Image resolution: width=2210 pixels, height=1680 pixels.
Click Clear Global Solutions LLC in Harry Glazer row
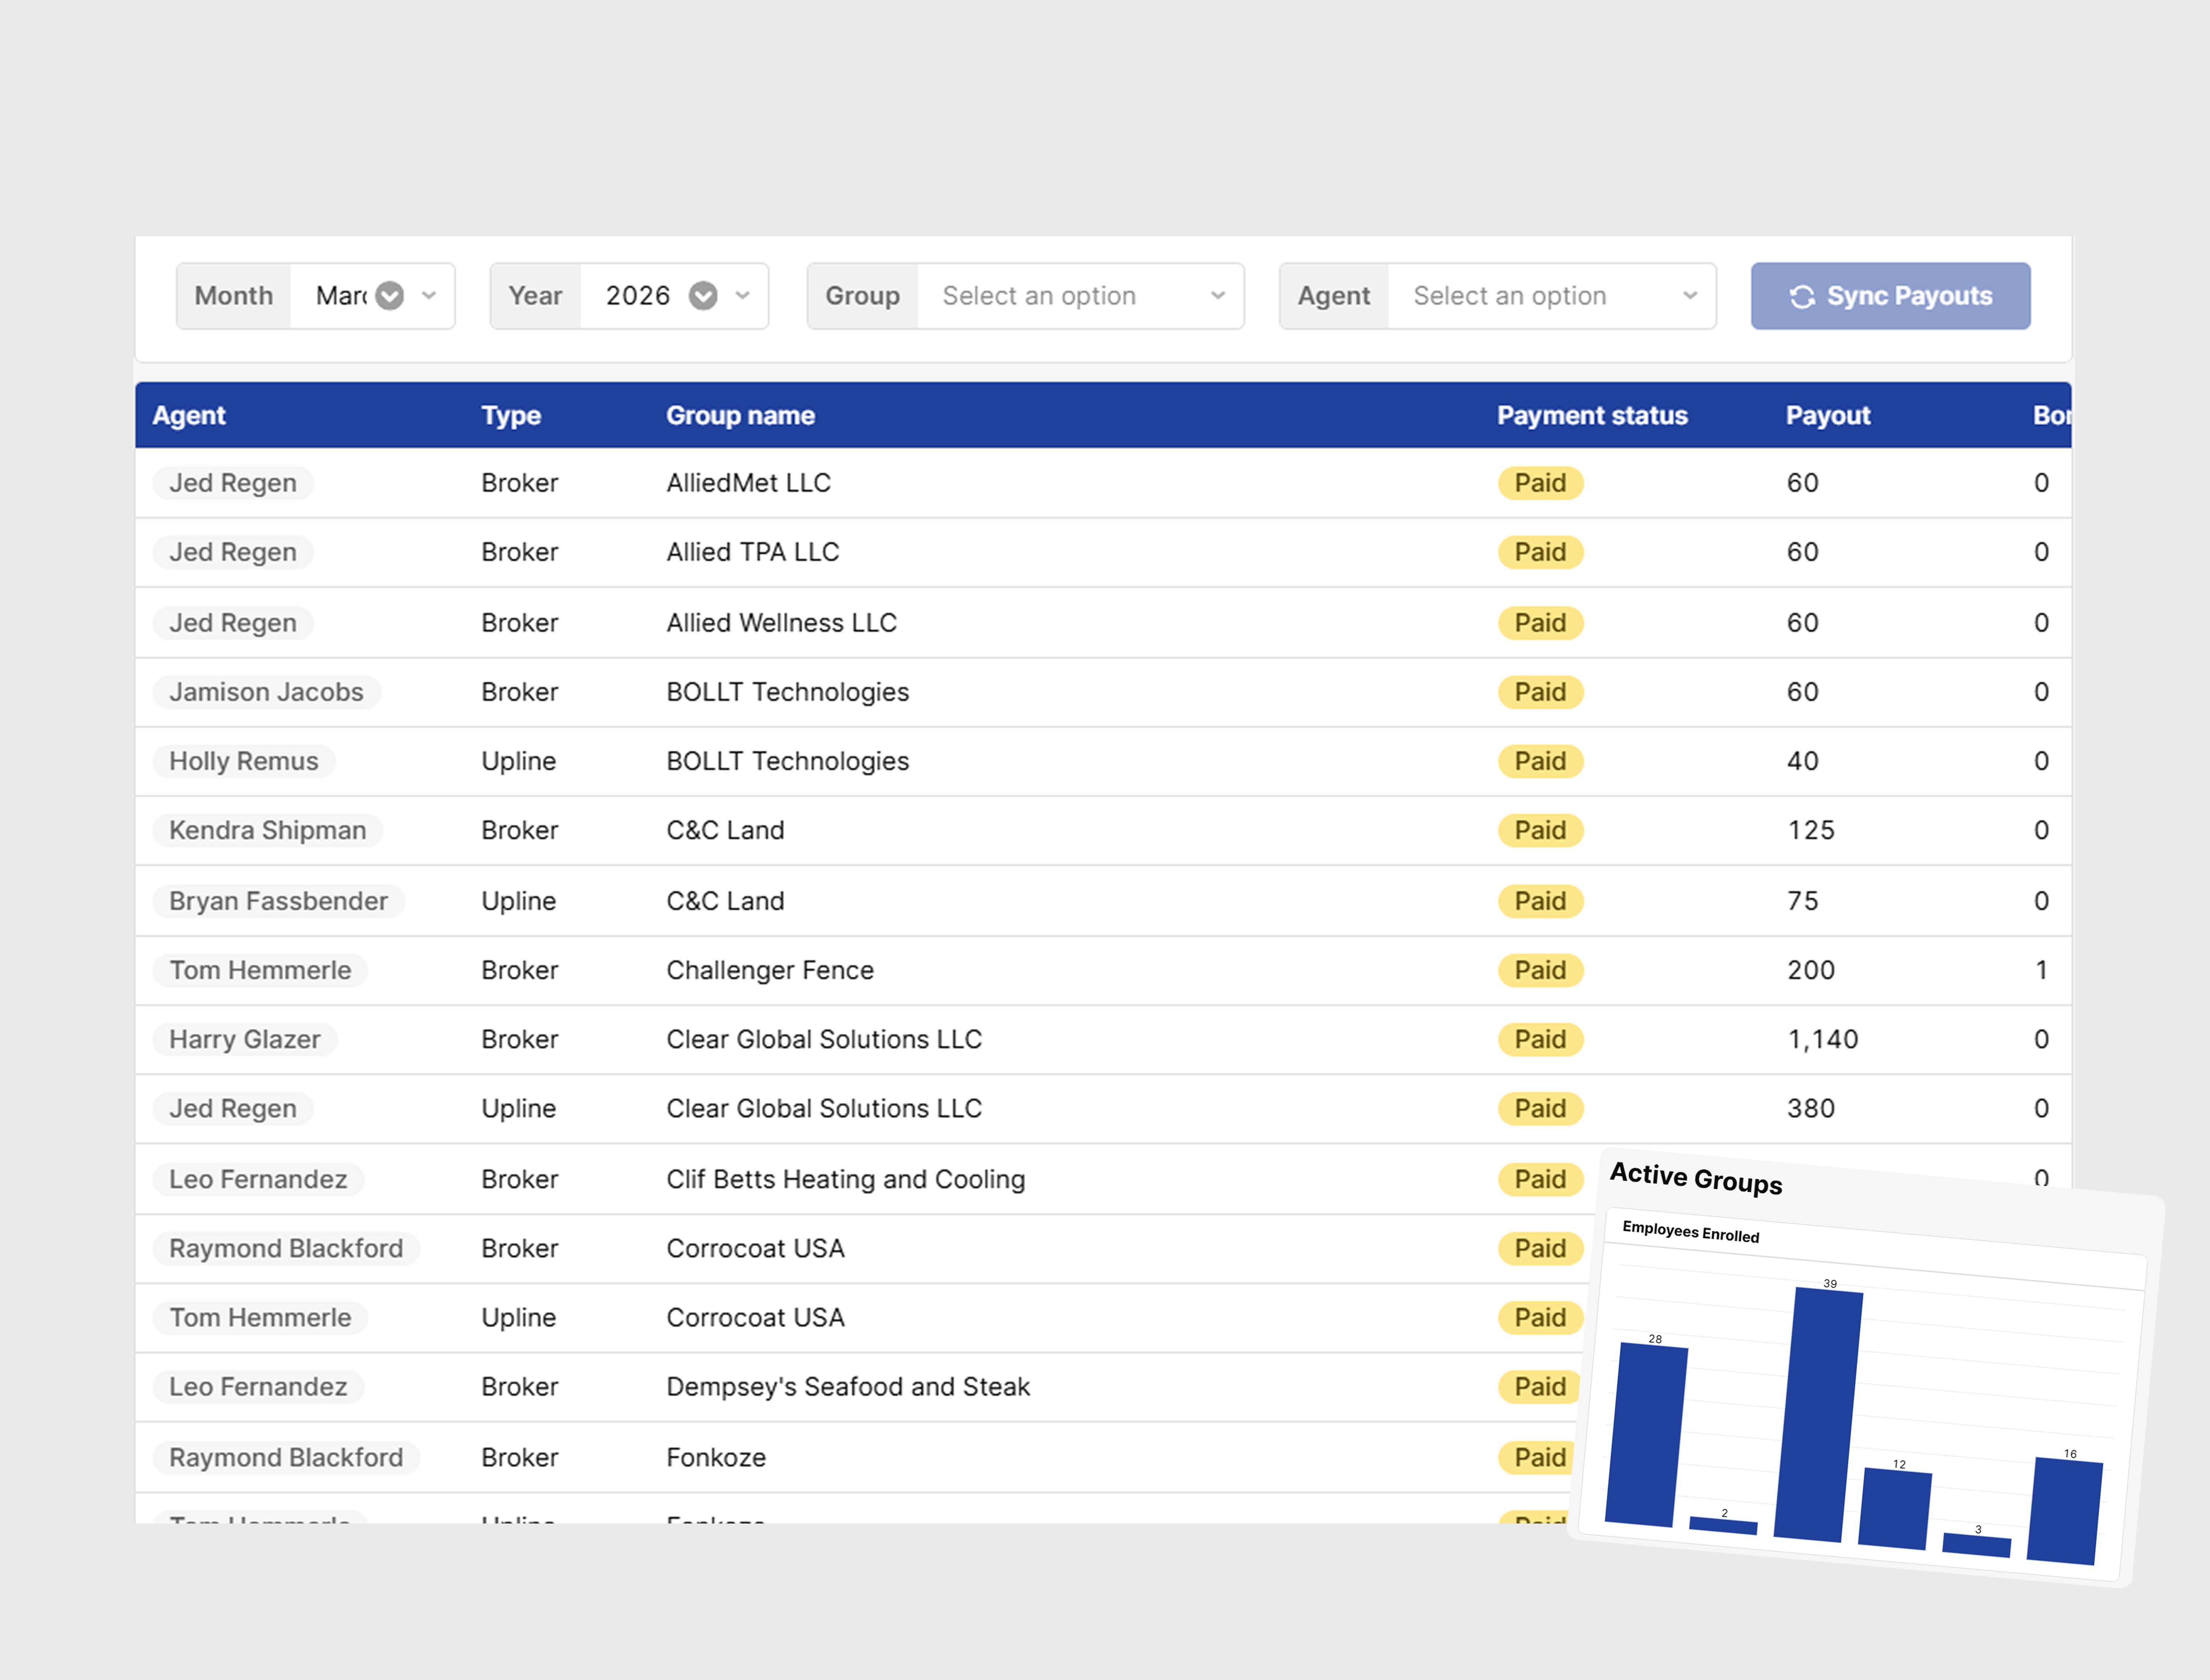click(x=825, y=1039)
